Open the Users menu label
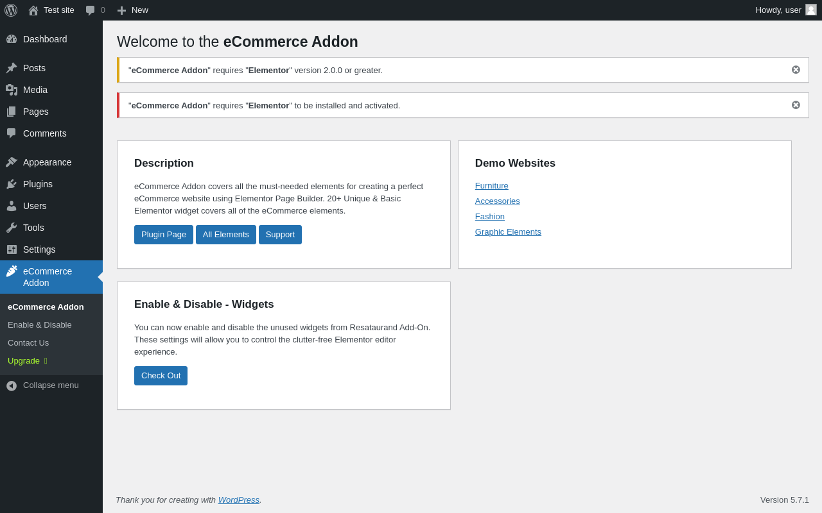The width and height of the screenshot is (822, 513). coord(35,206)
